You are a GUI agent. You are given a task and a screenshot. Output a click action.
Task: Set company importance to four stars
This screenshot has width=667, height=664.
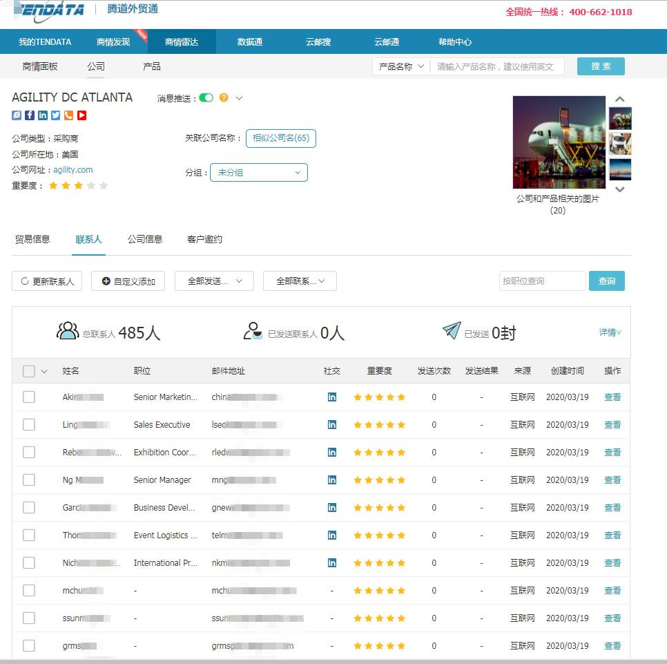(x=91, y=185)
